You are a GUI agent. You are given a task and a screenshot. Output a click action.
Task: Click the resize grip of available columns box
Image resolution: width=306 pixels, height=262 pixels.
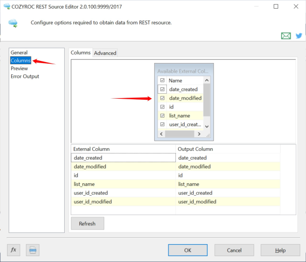click(208, 135)
